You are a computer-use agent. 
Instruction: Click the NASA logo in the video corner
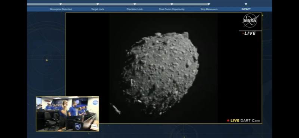pyautogui.click(x=250, y=21)
